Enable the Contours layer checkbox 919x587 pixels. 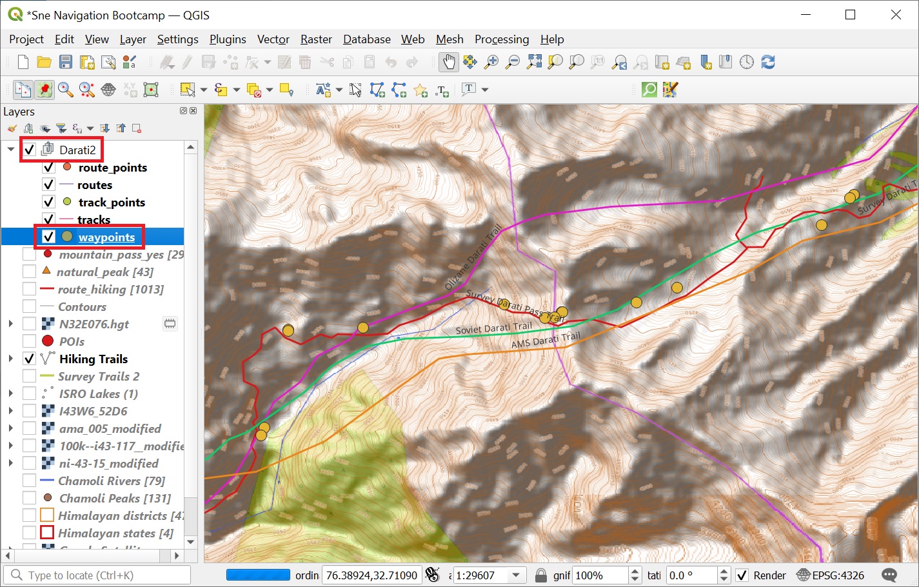29,307
